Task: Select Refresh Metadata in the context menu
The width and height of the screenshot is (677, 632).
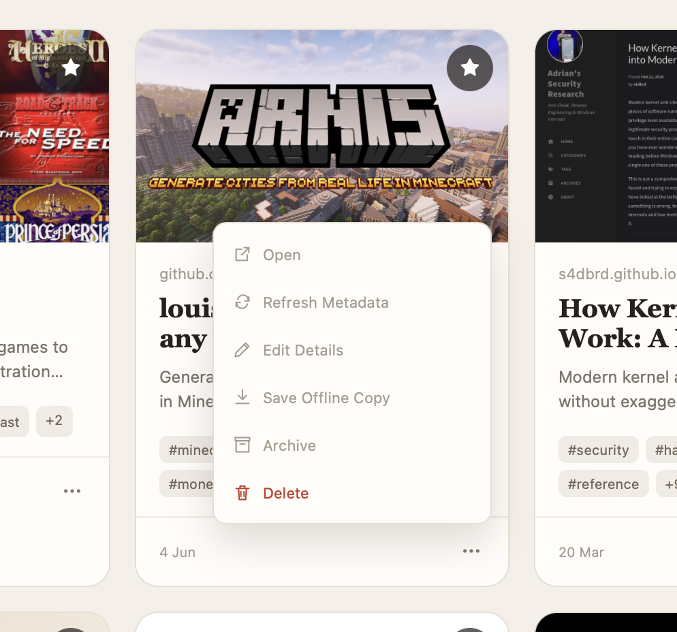Action: (x=352, y=302)
